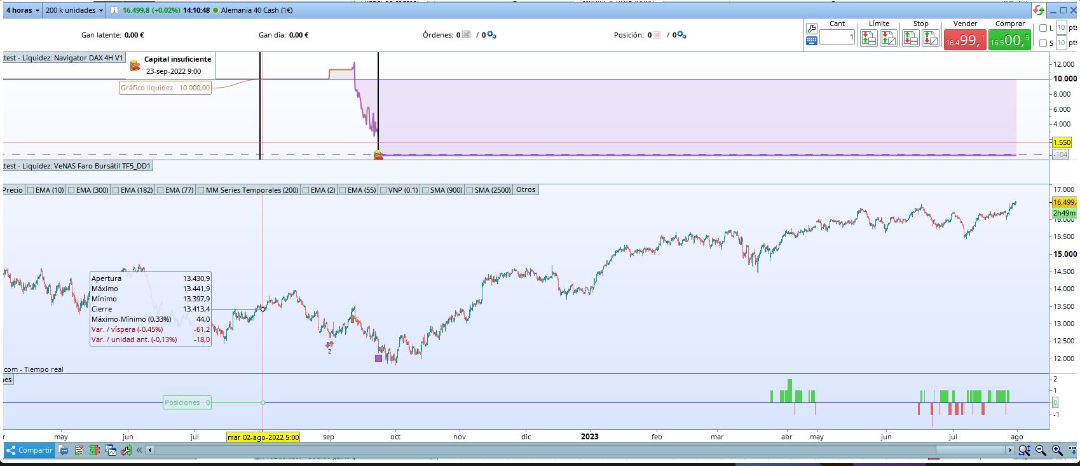Open the orders settings gear icon
Screen dimensions: 1080x466
[x=491, y=35]
